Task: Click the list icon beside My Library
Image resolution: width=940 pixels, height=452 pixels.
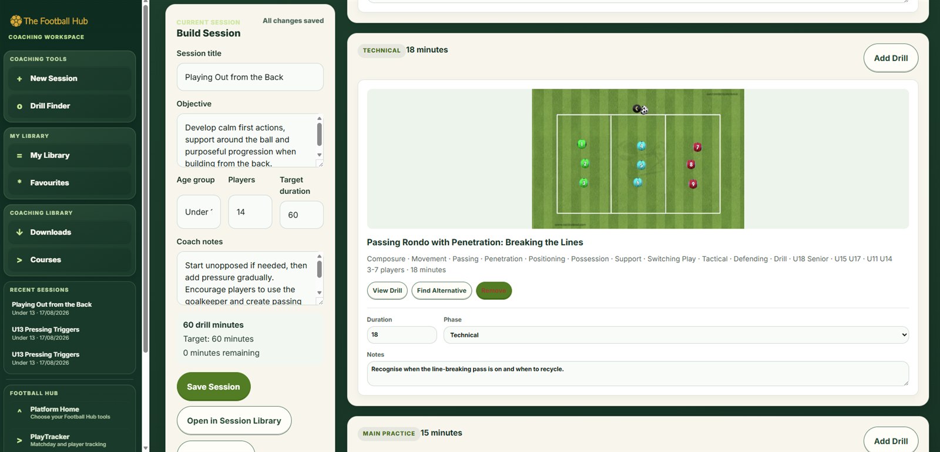Action: point(19,156)
